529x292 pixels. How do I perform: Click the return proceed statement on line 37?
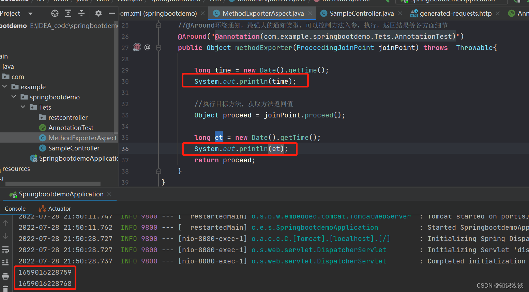click(225, 160)
